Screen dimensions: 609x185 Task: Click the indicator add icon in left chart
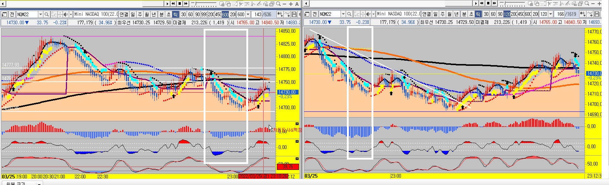287,14
